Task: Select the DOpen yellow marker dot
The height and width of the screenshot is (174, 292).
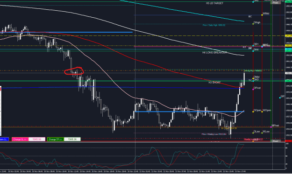Action: 253,112
